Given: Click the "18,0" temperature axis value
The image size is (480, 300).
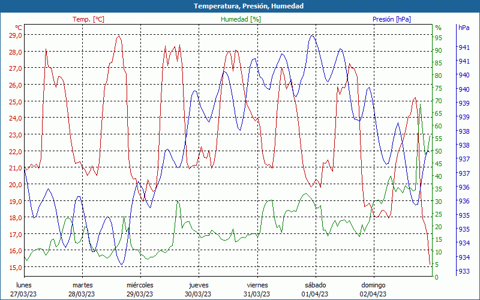Looking at the screenshot, I should tap(16, 218).
